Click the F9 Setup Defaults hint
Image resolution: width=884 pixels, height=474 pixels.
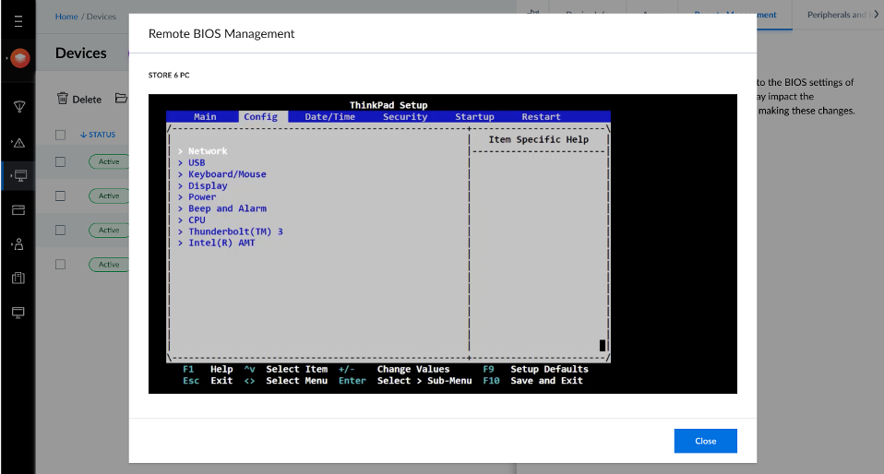click(535, 369)
